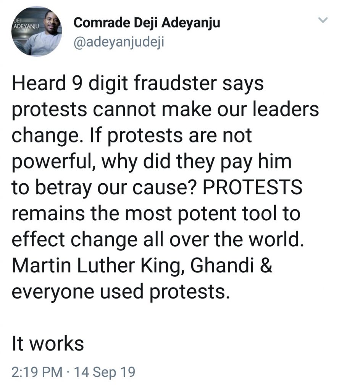Screen dimensions: 339x391
Task: Click the ampersand after Ghandi
Action: click(x=266, y=266)
